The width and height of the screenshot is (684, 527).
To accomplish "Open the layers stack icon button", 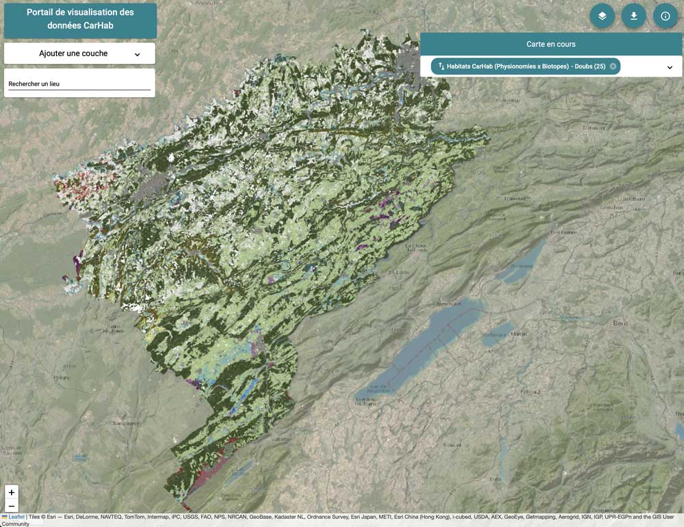I will [602, 16].
